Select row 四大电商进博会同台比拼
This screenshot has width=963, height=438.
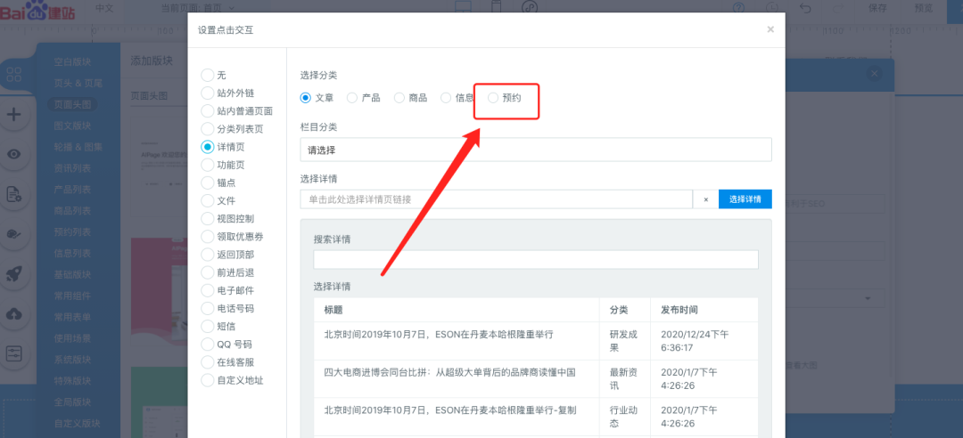click(x=536, y=378)
